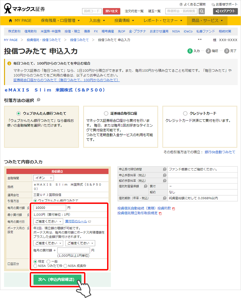Open help icon next to 引落方法の選択
The height and width of the screenshot is (298, 241).
(38, 100)
